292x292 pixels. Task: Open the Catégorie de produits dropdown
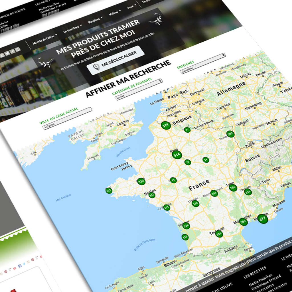tap(138, 89)
